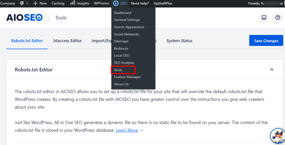This screenshot has width=285, height=145.
Task: Switch to .htaccess Editor tab
Action: tap(67, 41)
